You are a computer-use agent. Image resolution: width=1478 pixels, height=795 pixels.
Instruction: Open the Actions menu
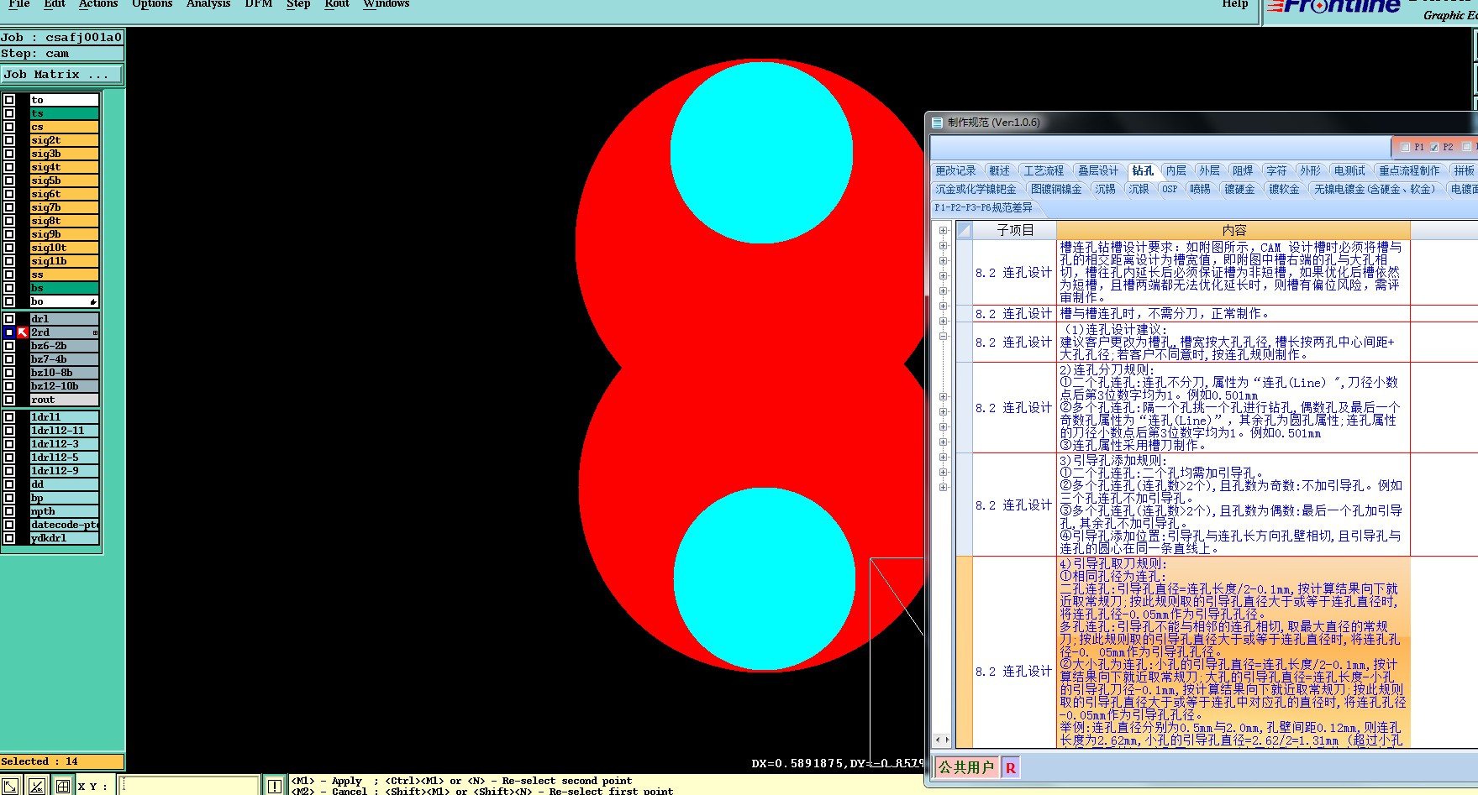click(98, 4)
